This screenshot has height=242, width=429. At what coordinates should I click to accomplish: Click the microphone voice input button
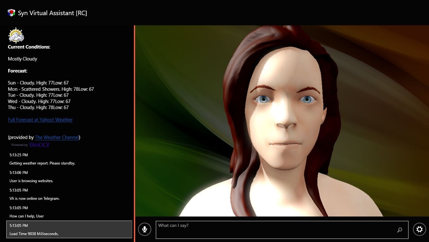(x=145, y=229)
